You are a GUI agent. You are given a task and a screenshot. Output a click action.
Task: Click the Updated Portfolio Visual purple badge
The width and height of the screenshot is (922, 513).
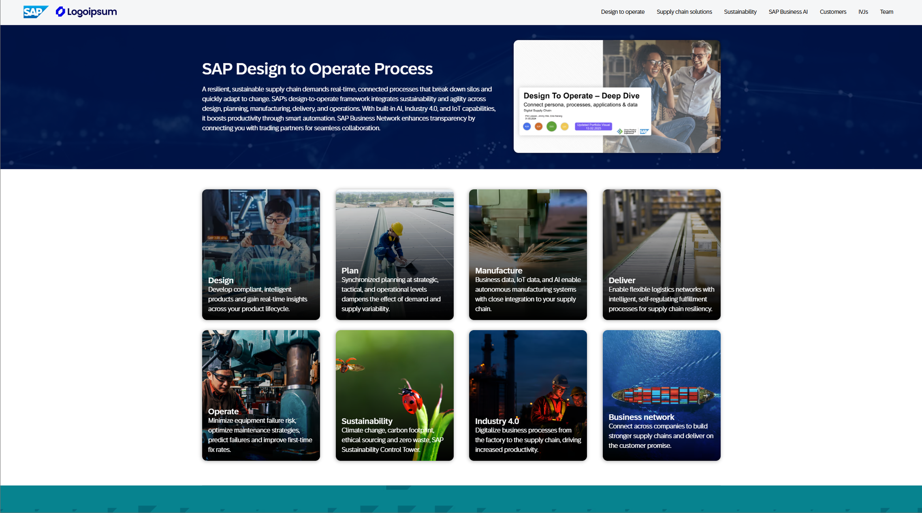pyautogui.click(x=593, y=126)
